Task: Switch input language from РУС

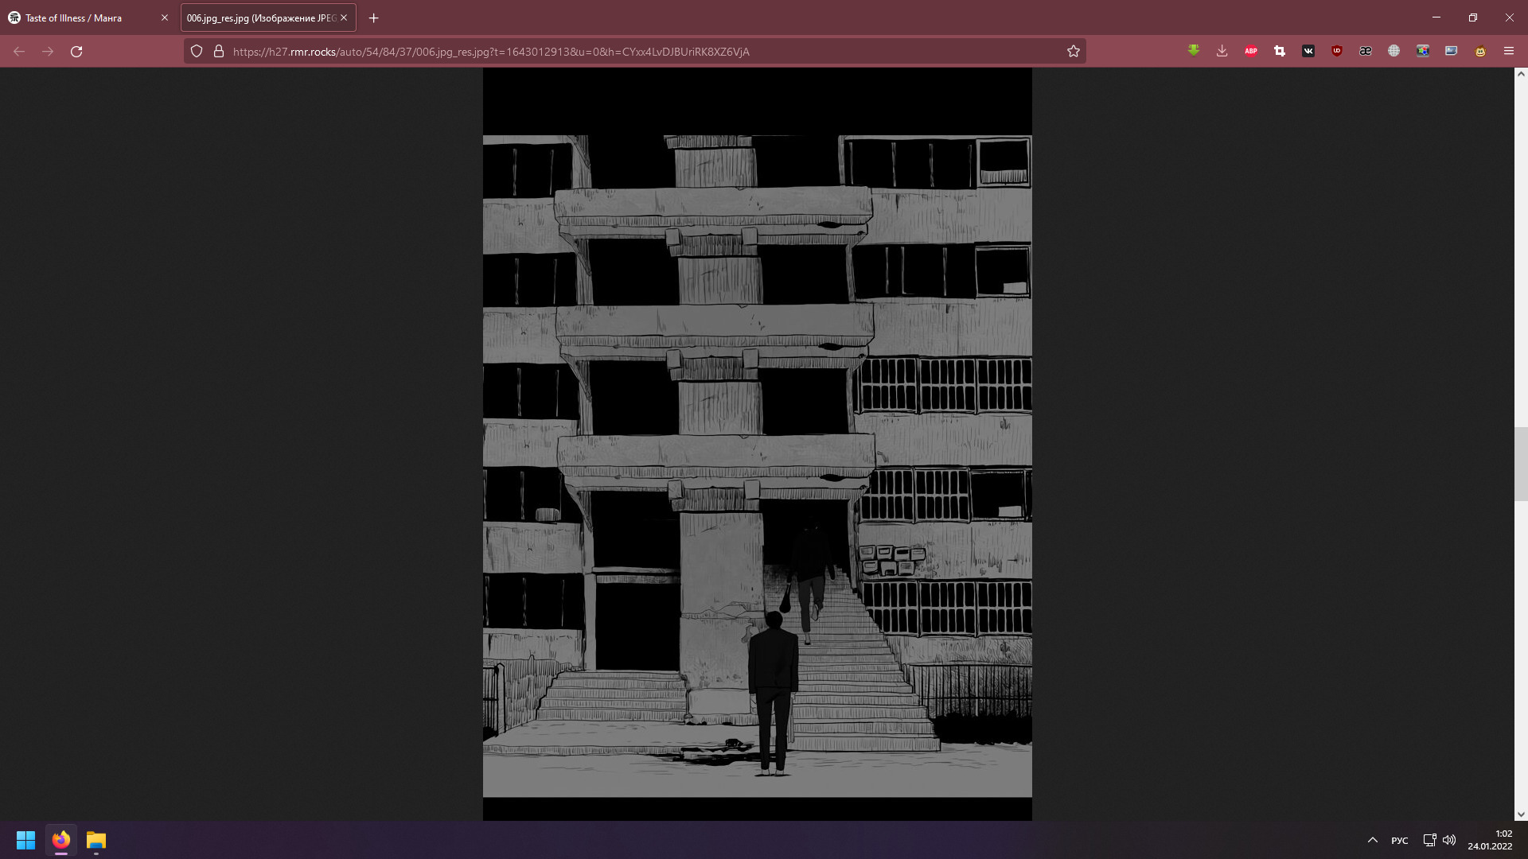Action: click(1399, 840)
